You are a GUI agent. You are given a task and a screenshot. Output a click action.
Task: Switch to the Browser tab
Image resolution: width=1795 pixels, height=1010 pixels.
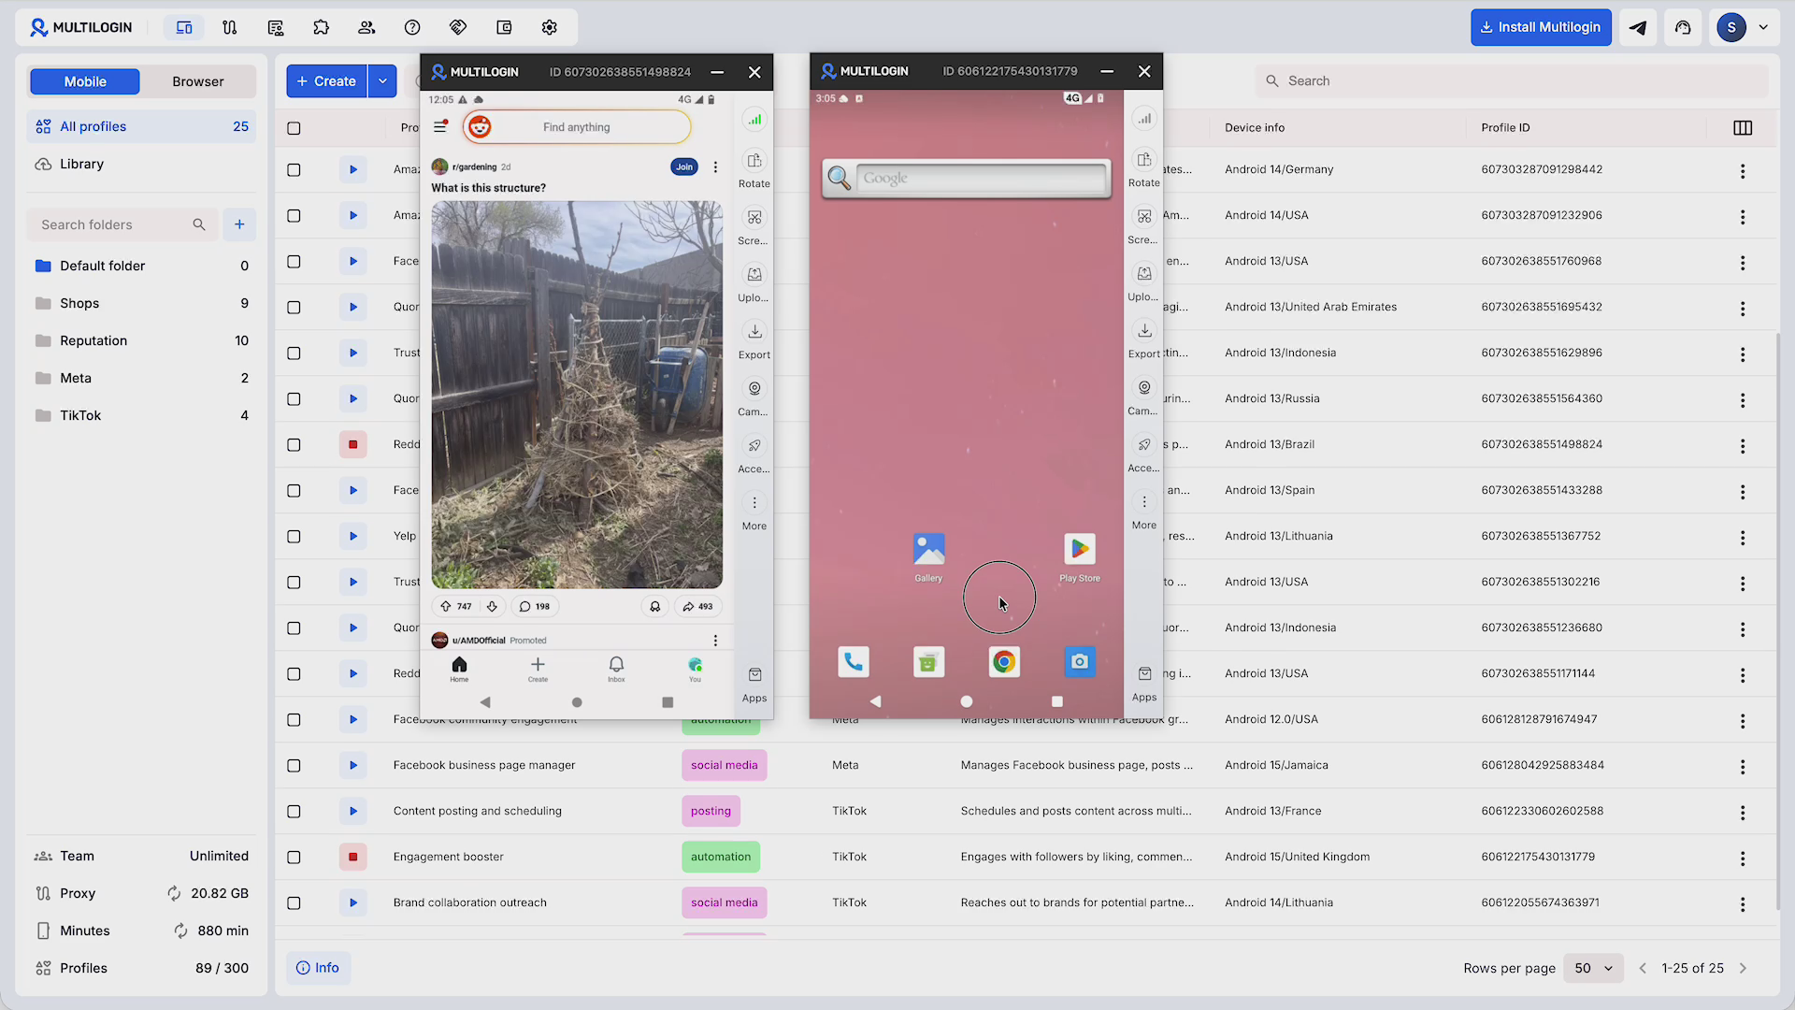[x=197, y=81]
